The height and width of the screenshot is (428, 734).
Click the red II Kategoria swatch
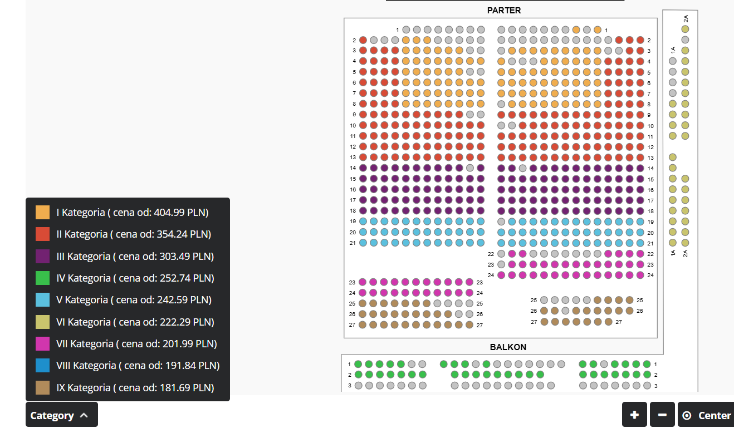pos(43,234)
